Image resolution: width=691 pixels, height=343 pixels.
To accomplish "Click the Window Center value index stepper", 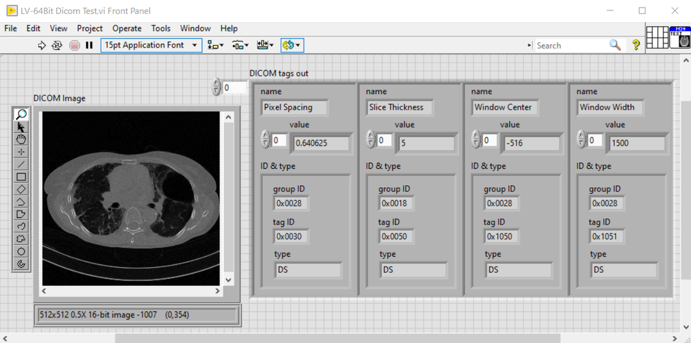I will (476, 139).
